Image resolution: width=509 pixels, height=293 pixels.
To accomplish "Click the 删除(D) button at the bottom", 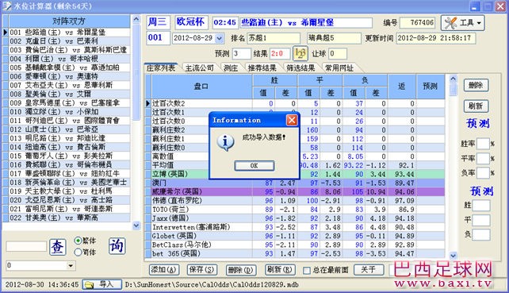I will pos(241,270).
